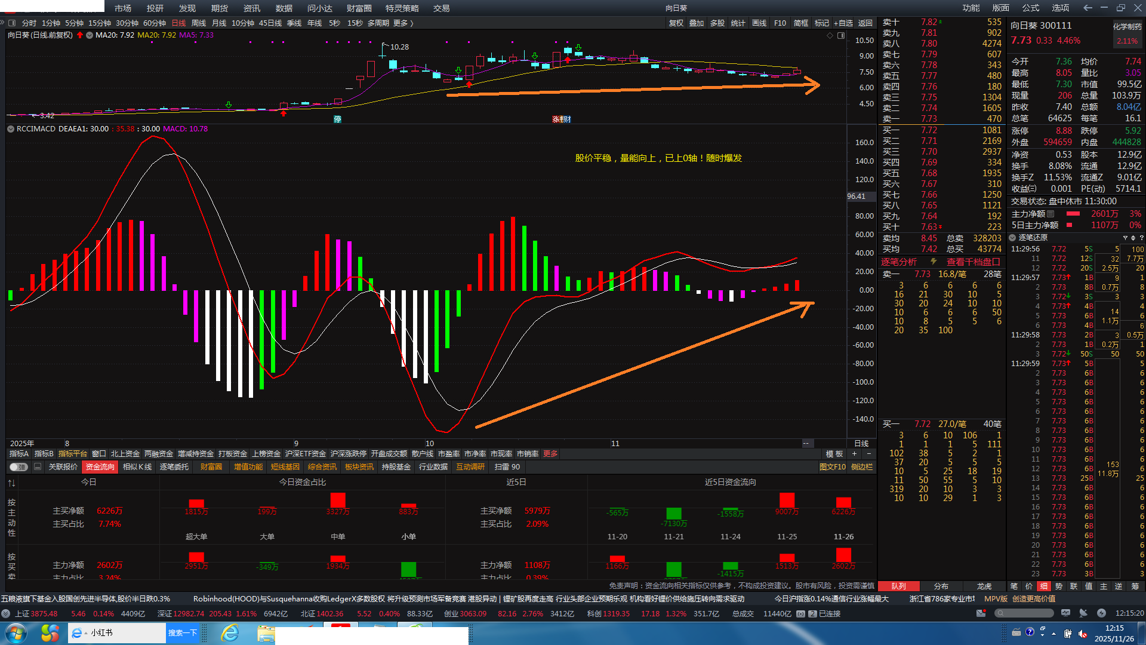
Task: Click the lightning bolt icon in status bar
Action: click(1101, 613)
